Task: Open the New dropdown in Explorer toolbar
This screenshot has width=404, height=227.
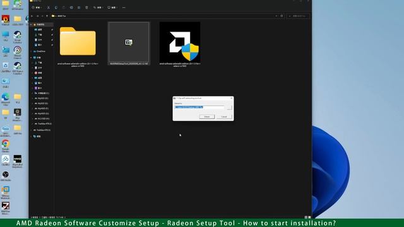Action: pyautogui.click(x=37, y=8)
